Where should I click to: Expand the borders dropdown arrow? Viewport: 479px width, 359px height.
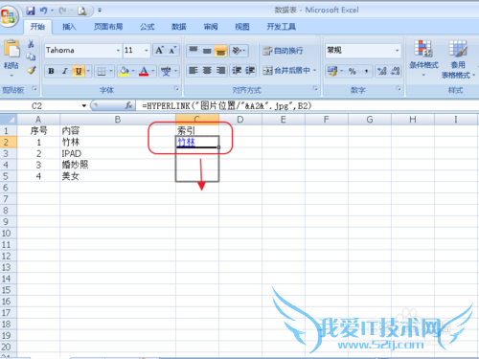point(111,71)
